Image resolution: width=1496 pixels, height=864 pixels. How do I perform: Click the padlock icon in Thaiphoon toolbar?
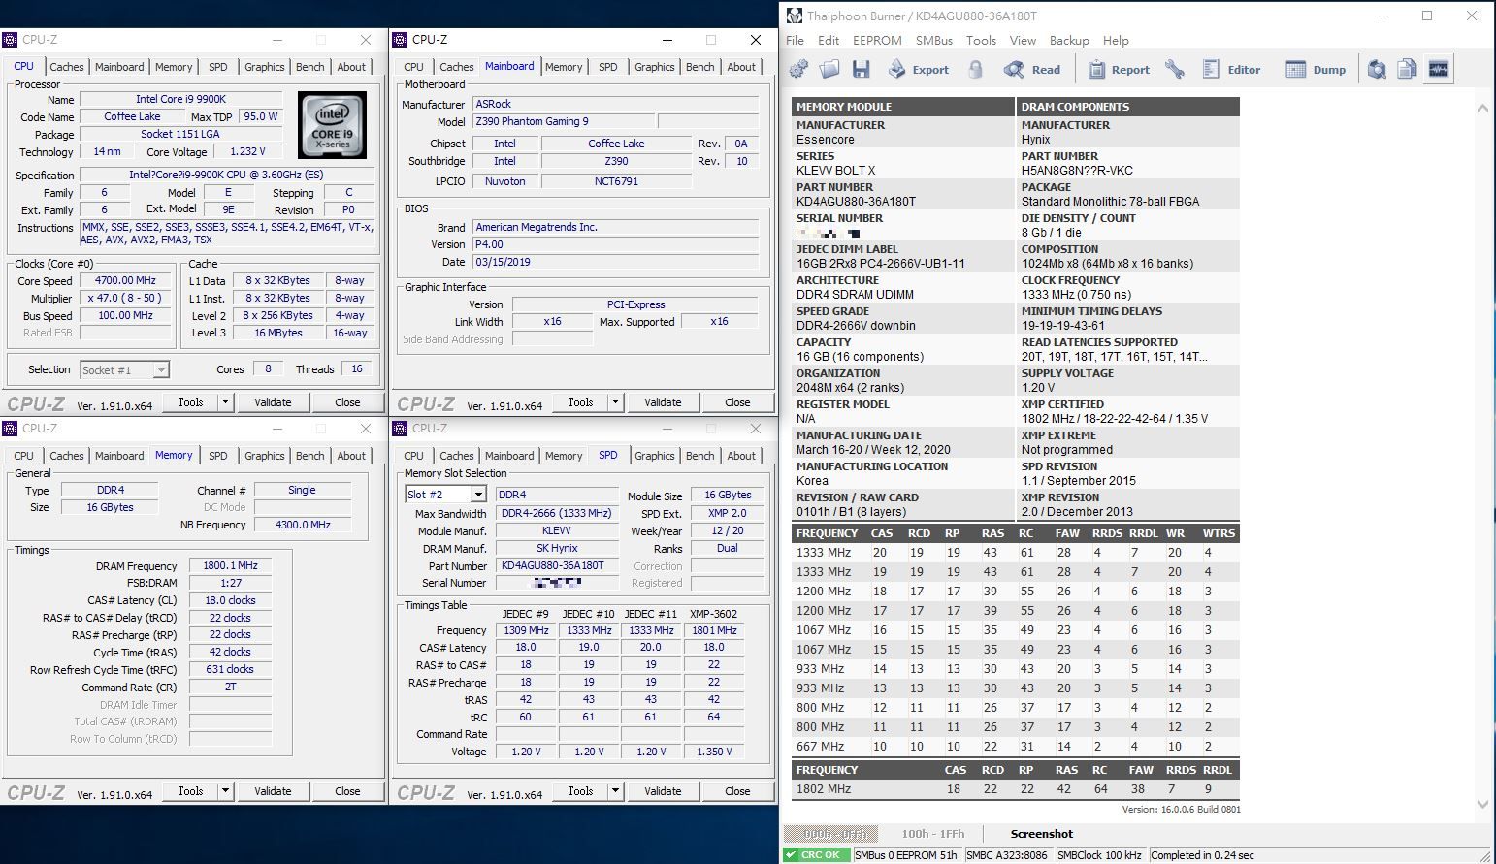point(976,69)
